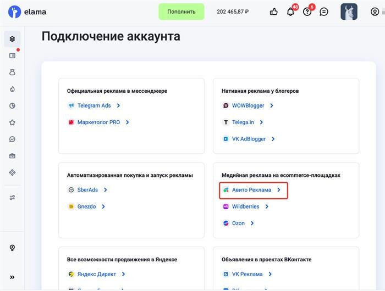
Task: Click the VK Реклама logo icon
Action: point(226,274)
